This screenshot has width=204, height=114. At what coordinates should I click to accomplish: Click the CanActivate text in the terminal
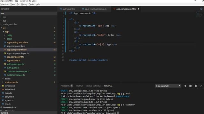[122, 96]
